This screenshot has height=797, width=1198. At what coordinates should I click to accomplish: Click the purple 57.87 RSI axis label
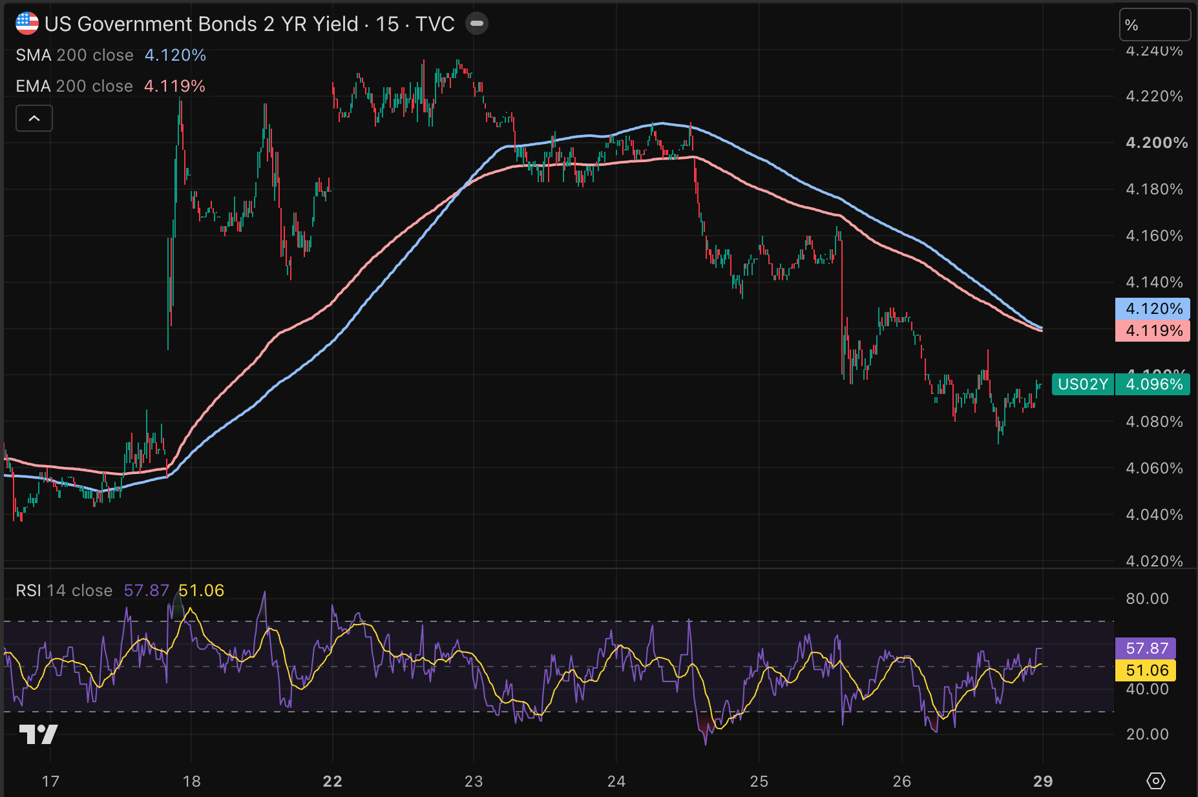[1146, 648]
